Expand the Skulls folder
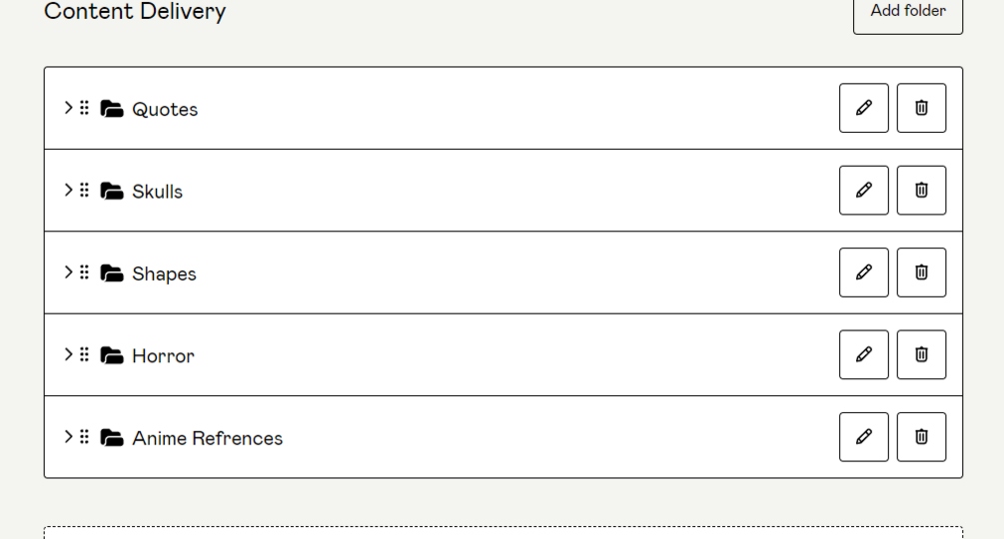 pos(67,190)
